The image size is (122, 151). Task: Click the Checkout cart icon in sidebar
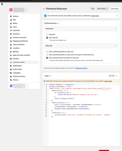(11, 34)
